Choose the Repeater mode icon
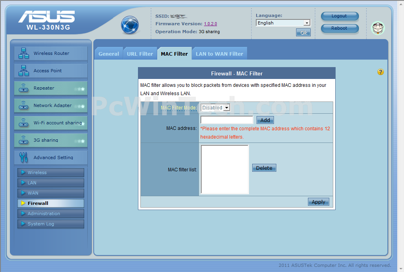This screenshot has height=272, width=404. coord(24,88)
